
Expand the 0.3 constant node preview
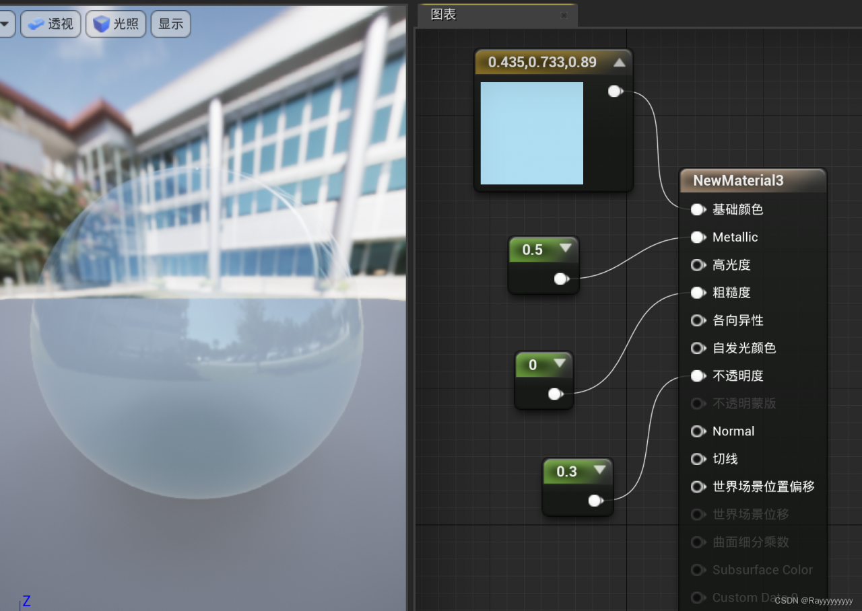tap(599, 471)
